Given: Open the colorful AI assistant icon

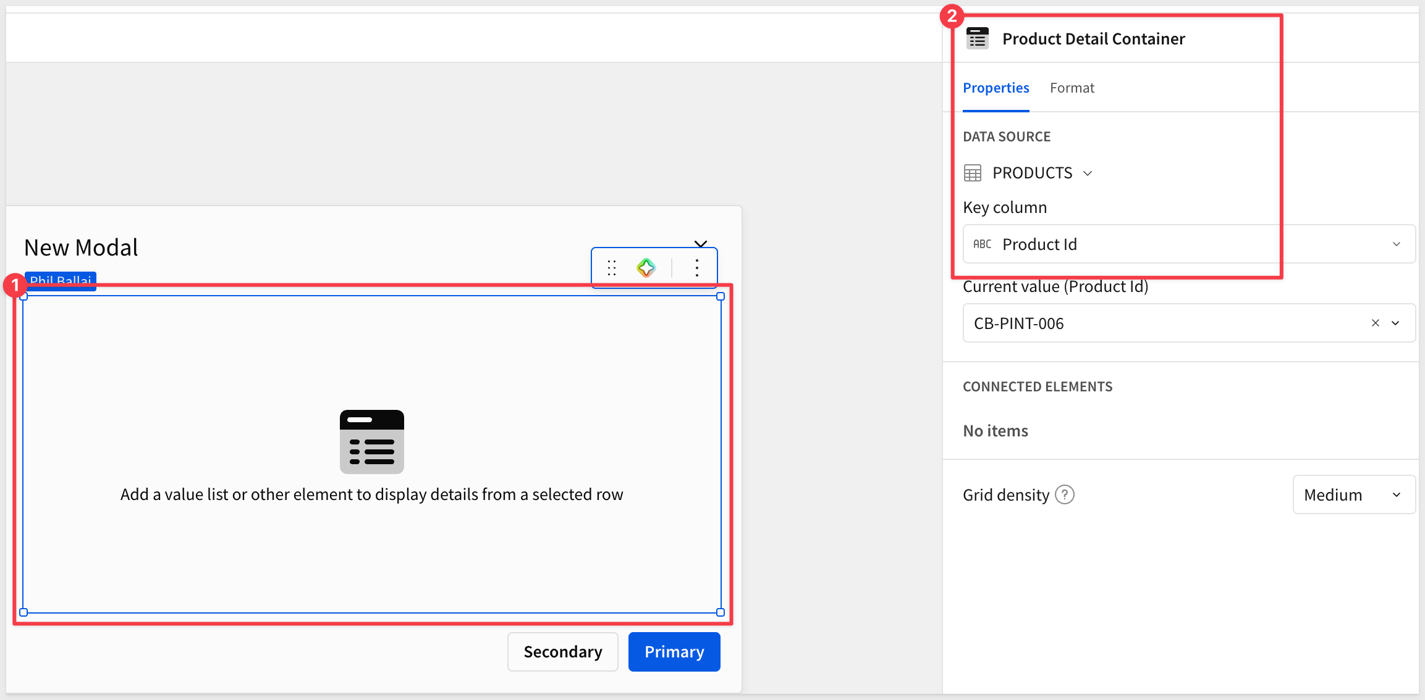Looking at the screenshot, I should pyautogui.click(x=646, y=268).
